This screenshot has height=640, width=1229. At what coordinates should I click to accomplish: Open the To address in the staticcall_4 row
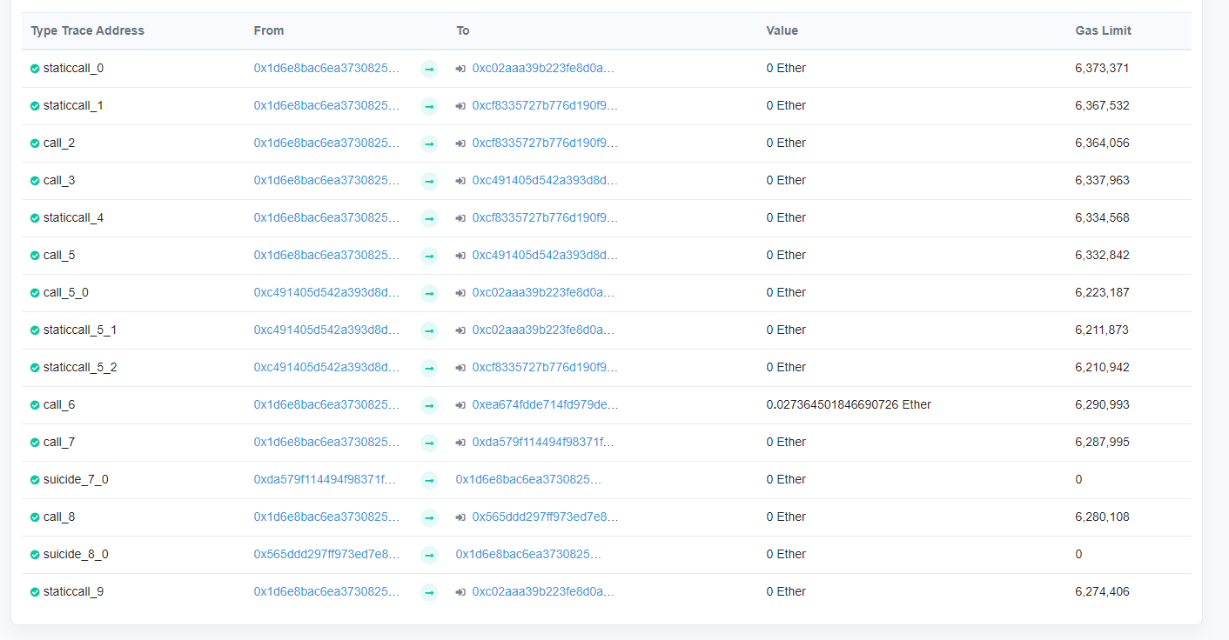point(545,217)
